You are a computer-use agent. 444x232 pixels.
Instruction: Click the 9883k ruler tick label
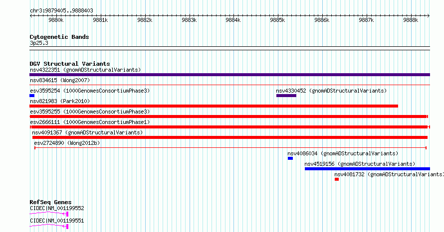(189, 20)
